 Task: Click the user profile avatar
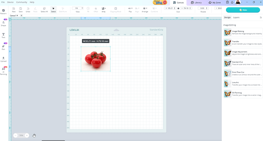point(238,2)
